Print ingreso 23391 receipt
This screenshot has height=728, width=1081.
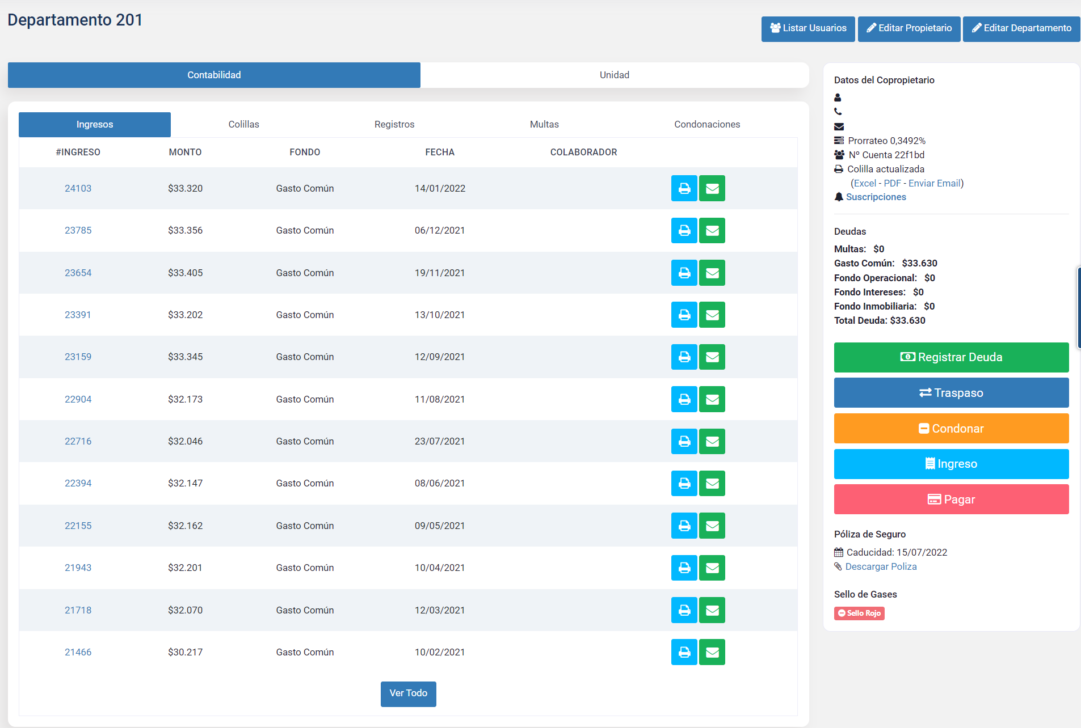pyautogui.click(x=684, y=315)
